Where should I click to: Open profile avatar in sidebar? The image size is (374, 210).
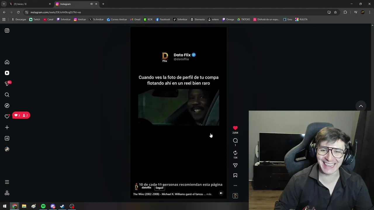(7, 149)
